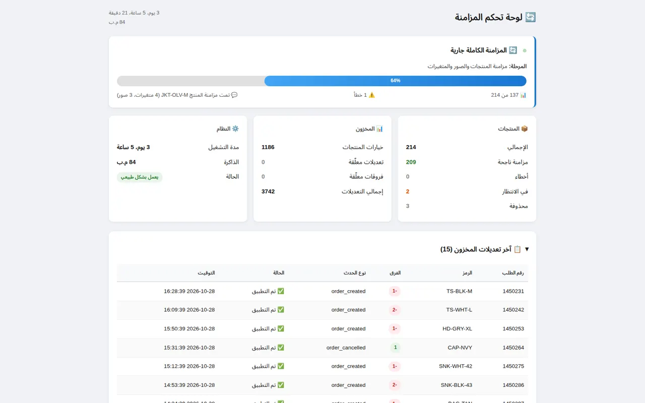
Task: Click the sync icon beside المزامنة الكاملة جارية
Action: pyautogui.click(x=513, y=50)
